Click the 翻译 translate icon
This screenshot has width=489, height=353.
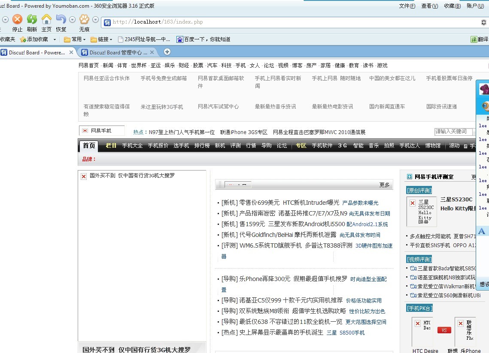click(474, 39)
